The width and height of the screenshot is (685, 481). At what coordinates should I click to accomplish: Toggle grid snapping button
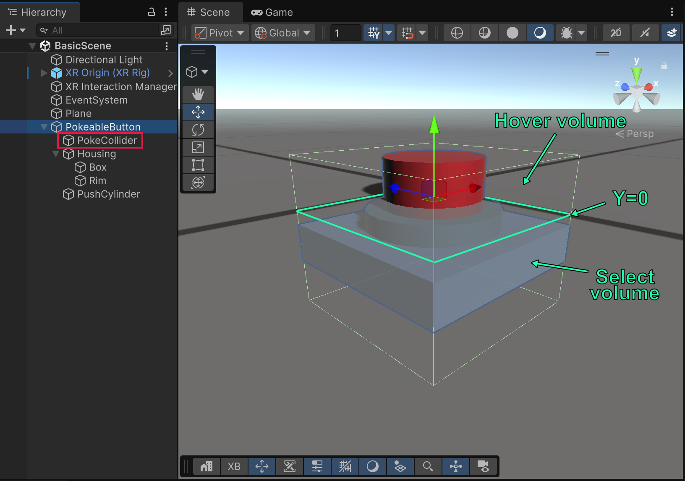coord(407,33)
